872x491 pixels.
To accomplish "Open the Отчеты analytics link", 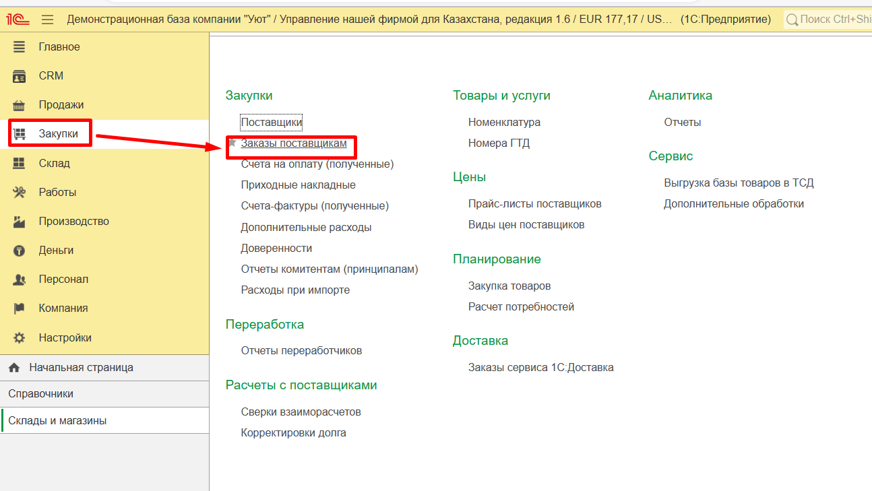I will (x=682, y=123).
